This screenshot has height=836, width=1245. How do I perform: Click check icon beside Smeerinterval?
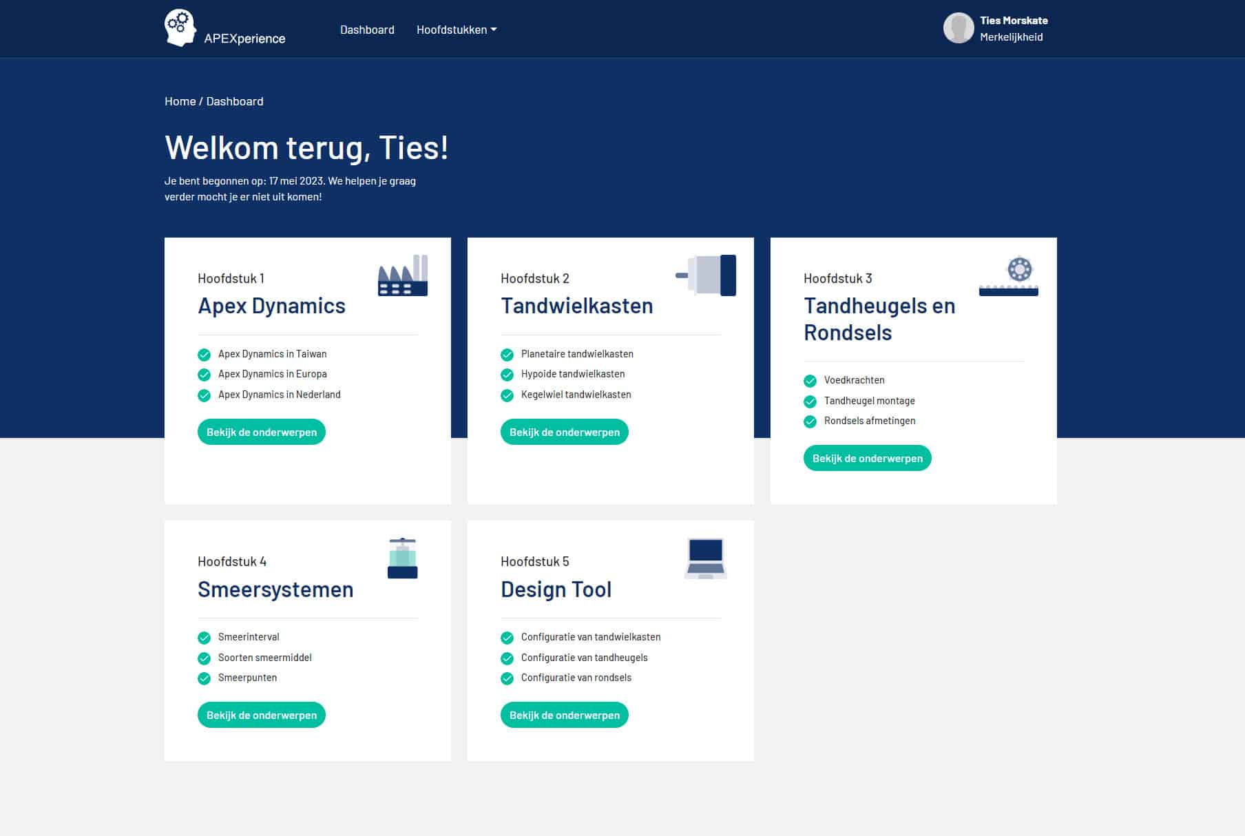pyautogui.click(x=204, y=638)
